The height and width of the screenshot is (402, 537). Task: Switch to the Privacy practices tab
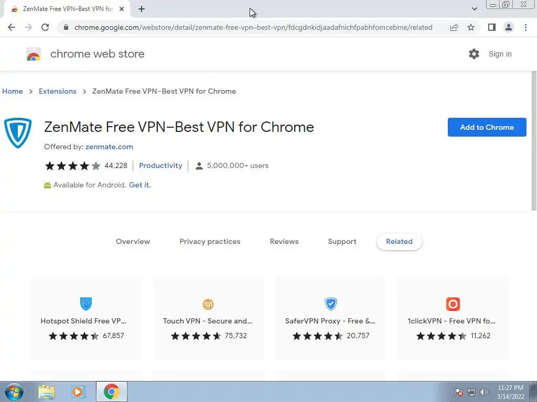click(x=210, y=241)
